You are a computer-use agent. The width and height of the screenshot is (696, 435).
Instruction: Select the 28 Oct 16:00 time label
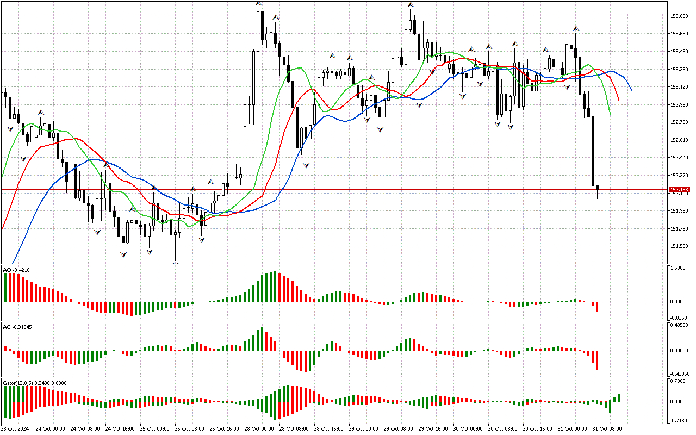pyautogui.click(x=329, y=429)
